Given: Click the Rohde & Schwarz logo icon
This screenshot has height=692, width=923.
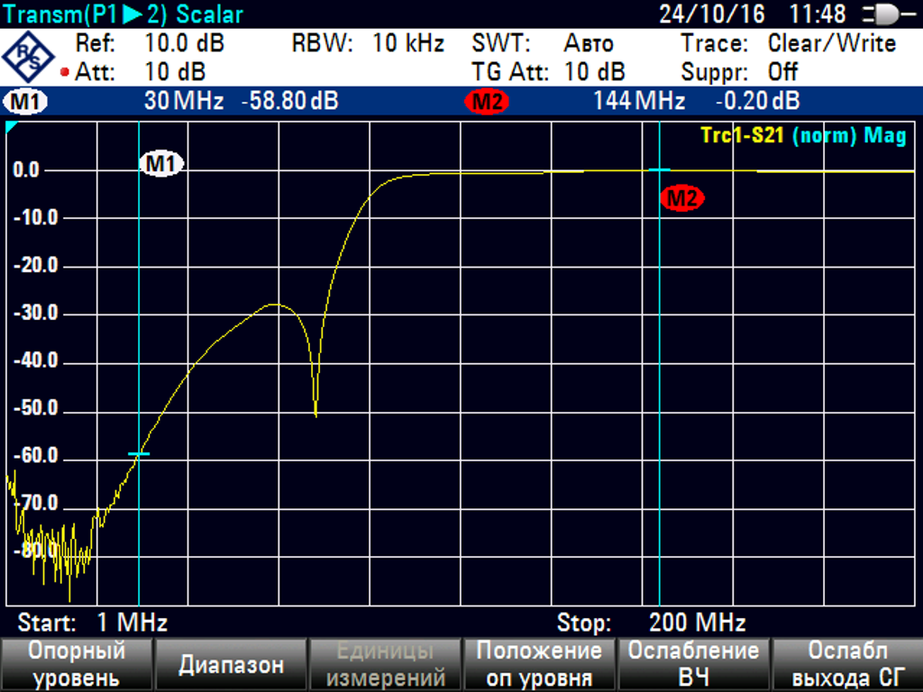Looking at the screenshot, I should coord(29,57).
